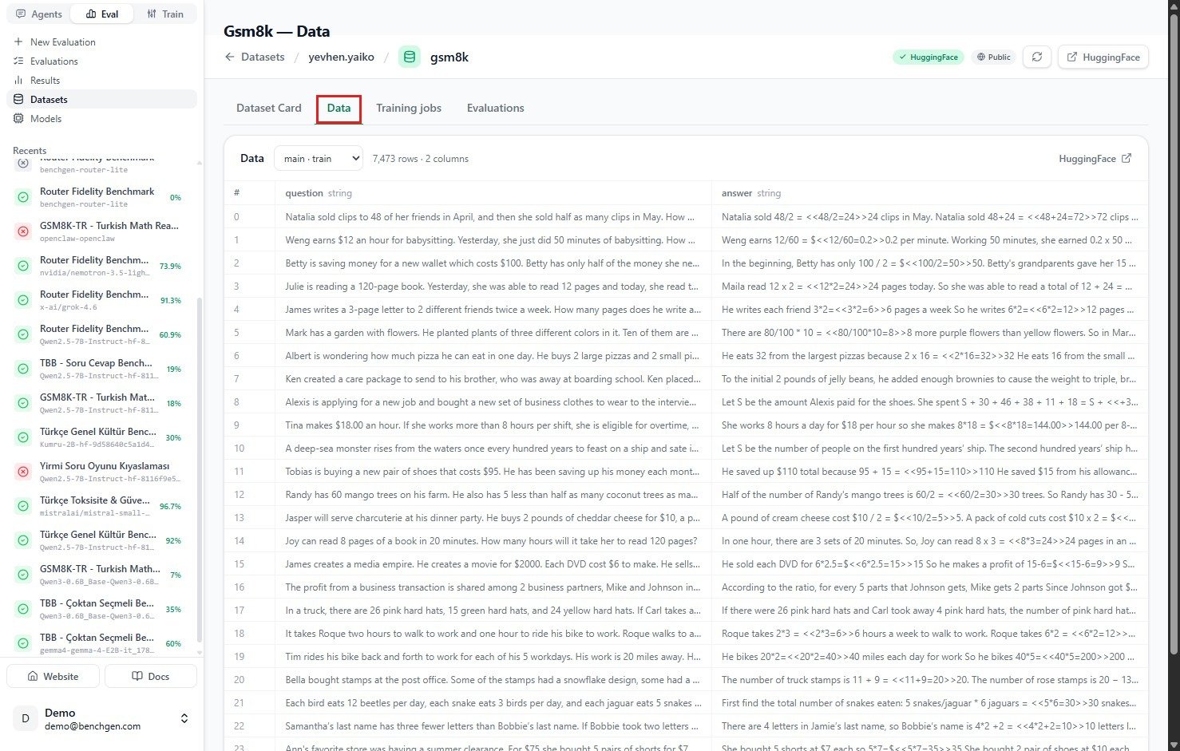This screenshot has height=751, width=1180.
Task: Click status icon of TBB - Çoktan Seçmeli 35% item
Action: pos(23,609)
